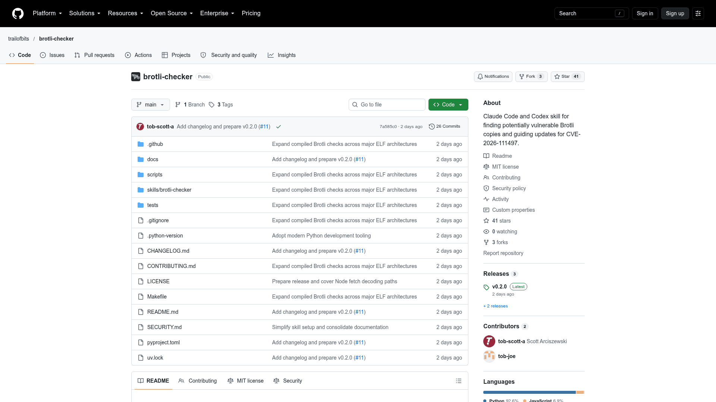Screen dimensions: 716x402
Task: Open tob-joe contributor avatar
Action: coord(489,356)
